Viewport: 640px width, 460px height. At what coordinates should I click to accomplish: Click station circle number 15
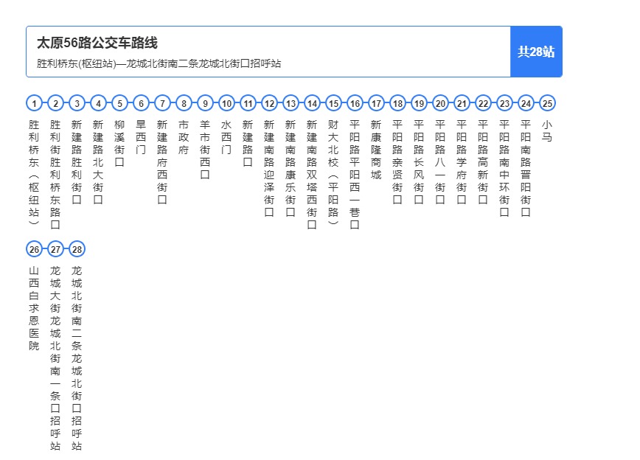pyautogui.click(x=333, y=103)
